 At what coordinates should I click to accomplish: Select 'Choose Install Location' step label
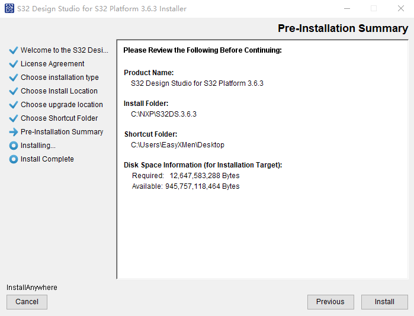[59, 91]
